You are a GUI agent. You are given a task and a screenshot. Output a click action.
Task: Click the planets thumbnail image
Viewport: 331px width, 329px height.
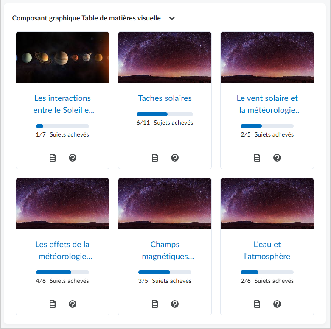click(63, 57)
